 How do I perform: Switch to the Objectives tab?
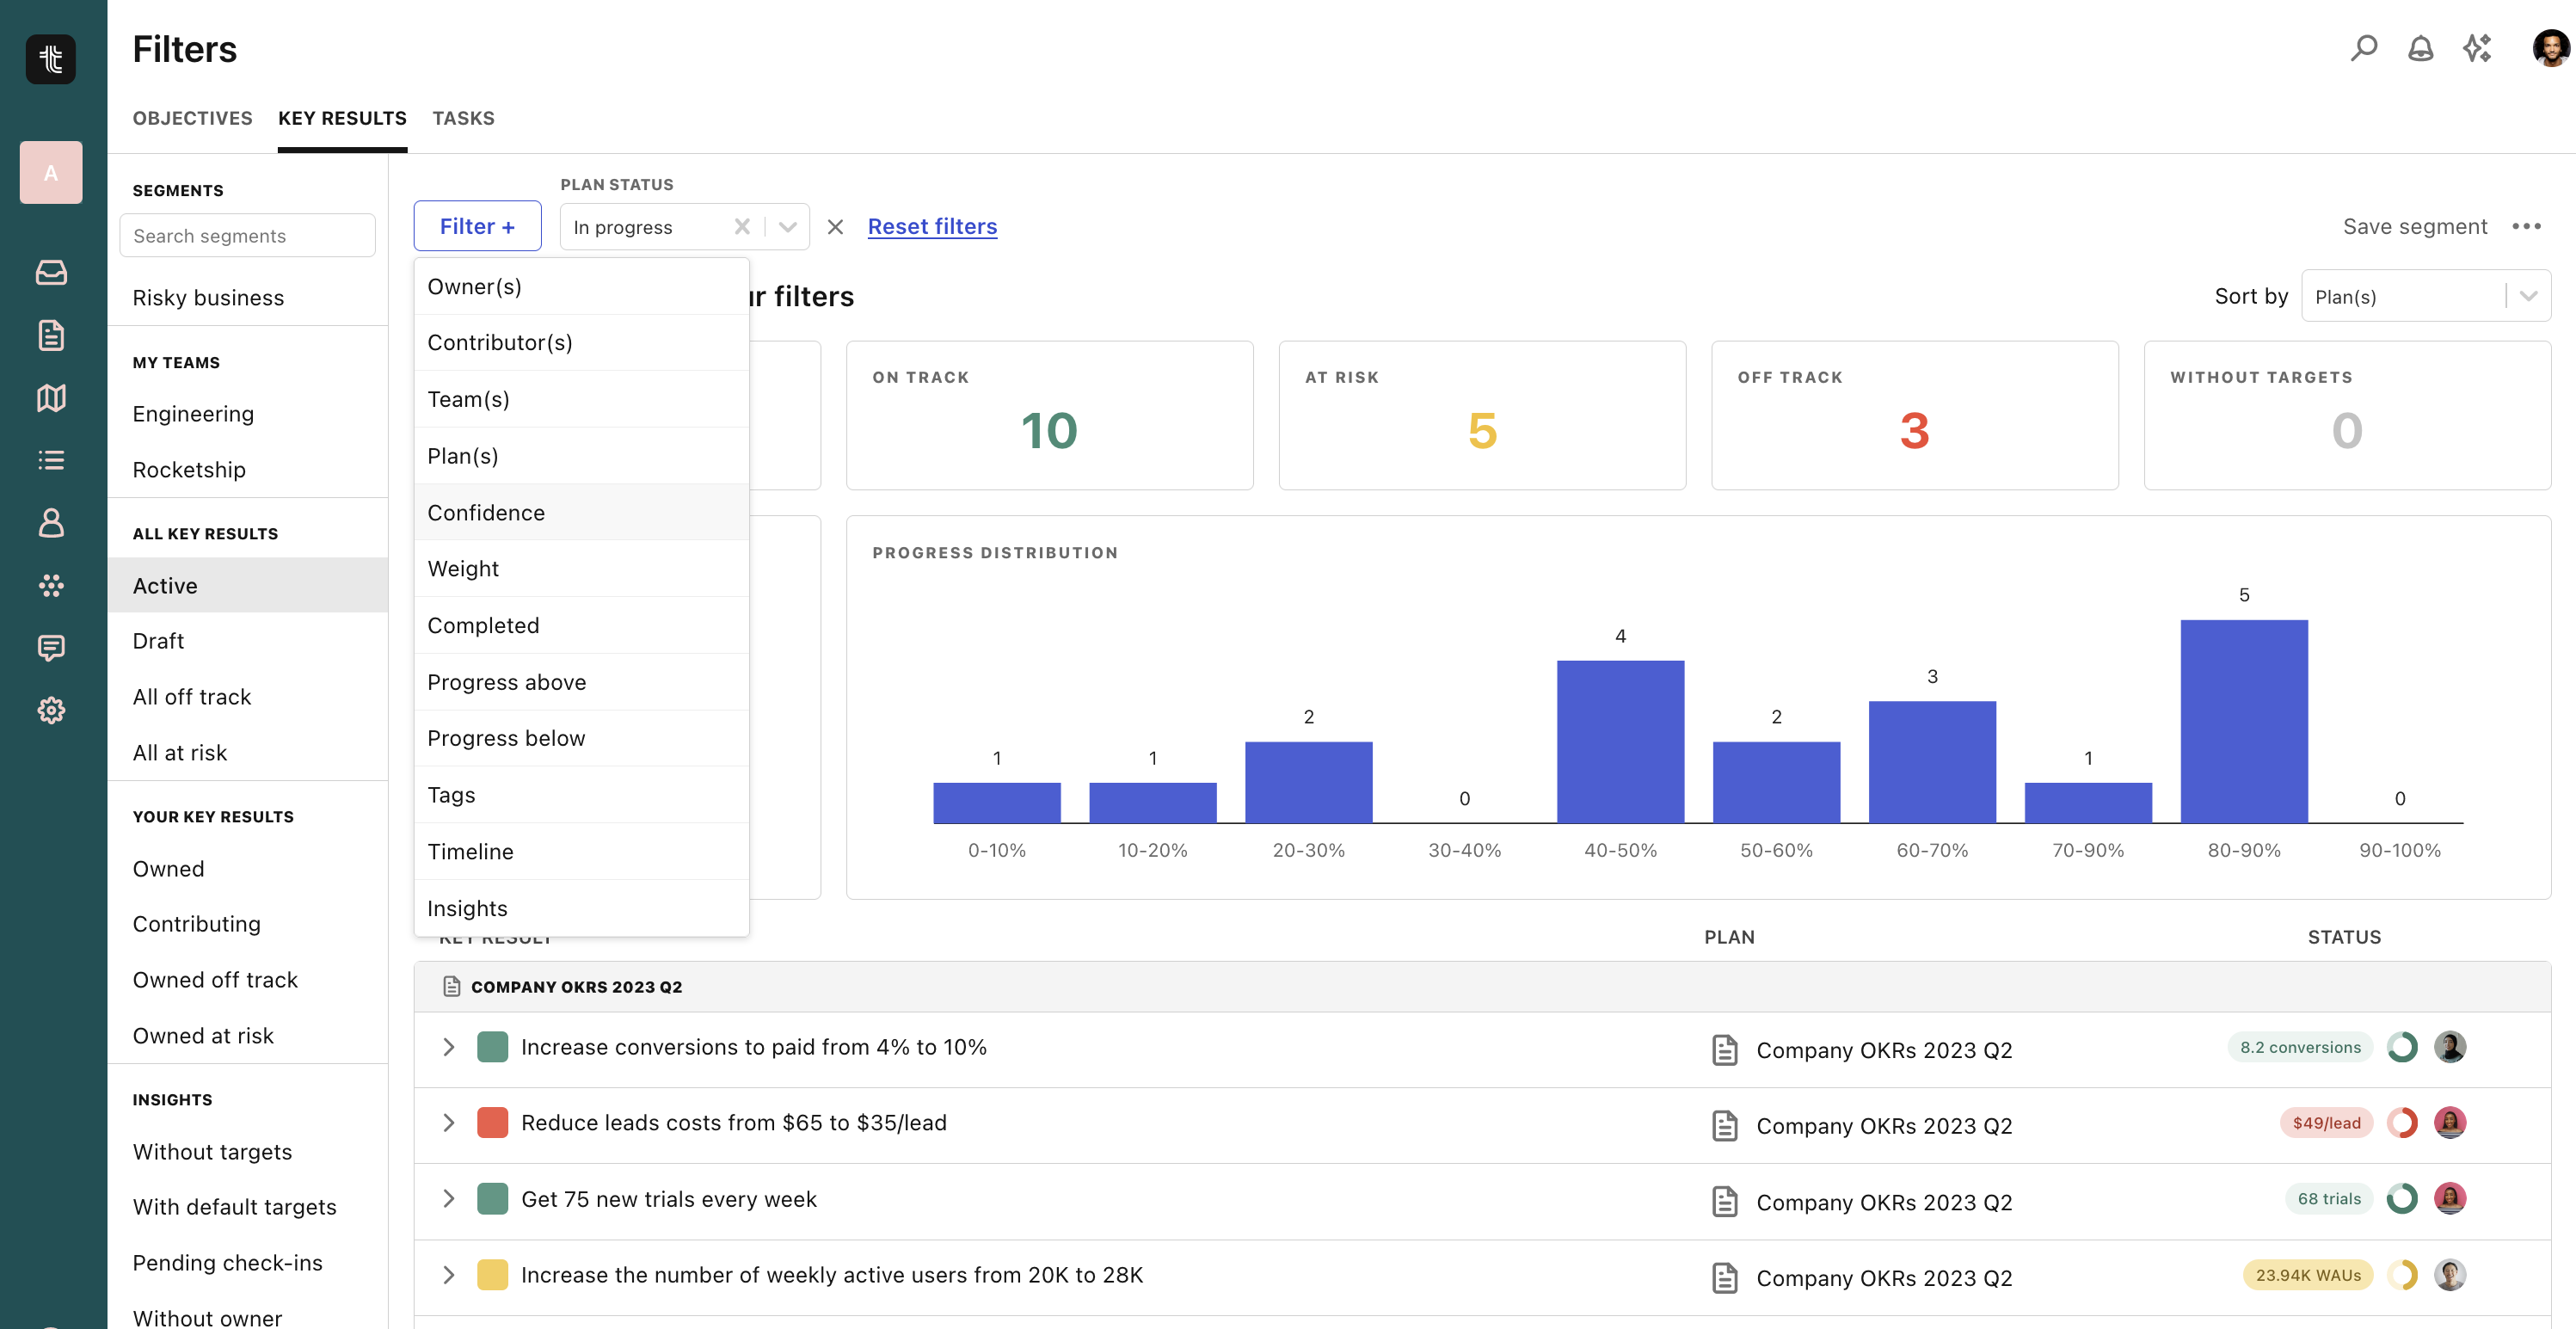tap(192, 118)
